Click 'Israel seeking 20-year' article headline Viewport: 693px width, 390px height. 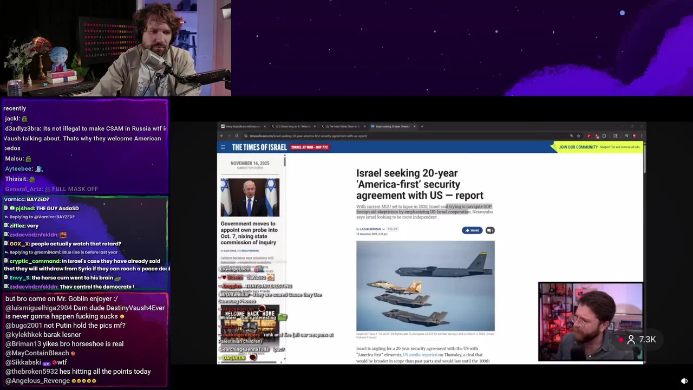[x=420, y=184]
